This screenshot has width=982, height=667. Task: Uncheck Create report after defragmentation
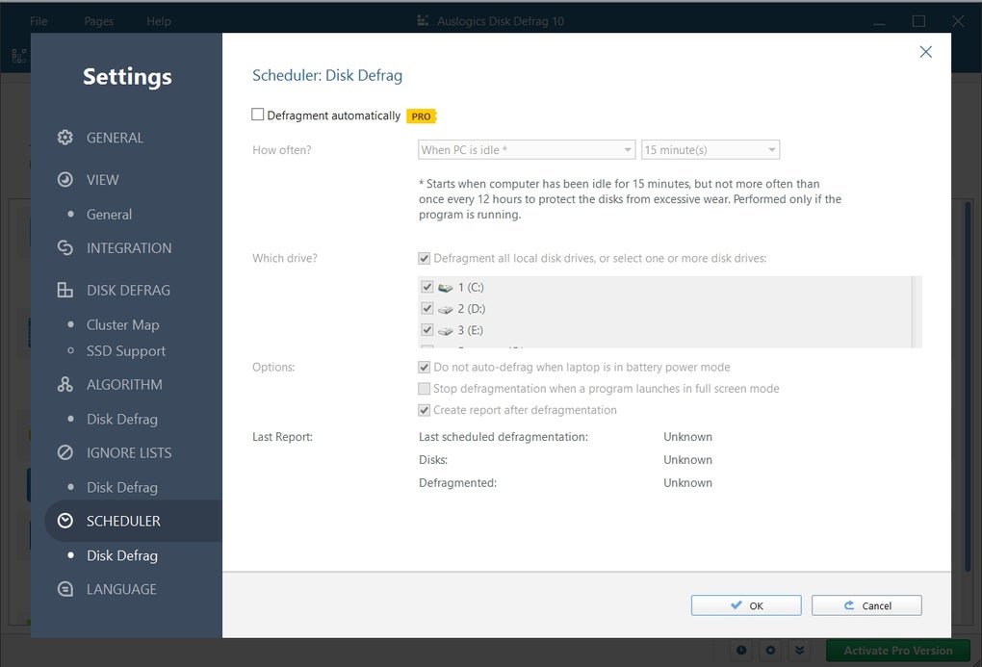click(424, 409)
